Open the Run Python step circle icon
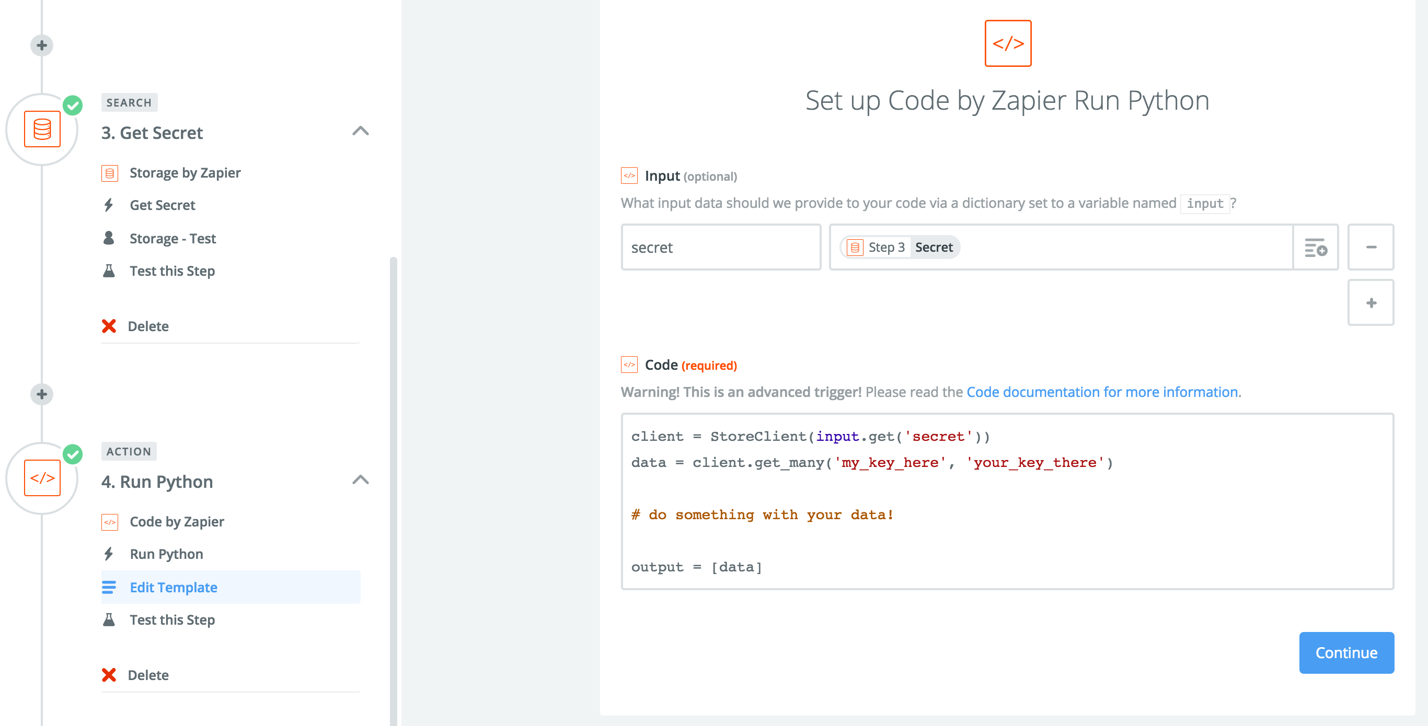This screenshot has height=726, width=1428. (x=42, y=478)
